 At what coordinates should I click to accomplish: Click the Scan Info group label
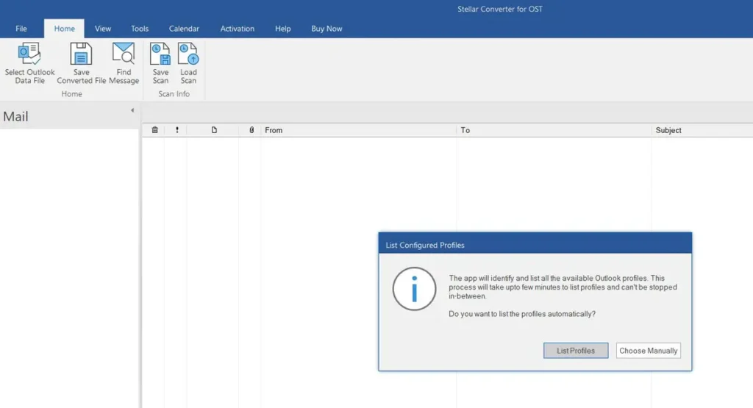pos(174,94)
